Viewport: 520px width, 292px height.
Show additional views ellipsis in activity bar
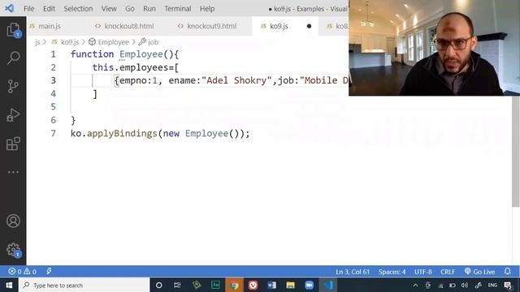coord(13,172)
